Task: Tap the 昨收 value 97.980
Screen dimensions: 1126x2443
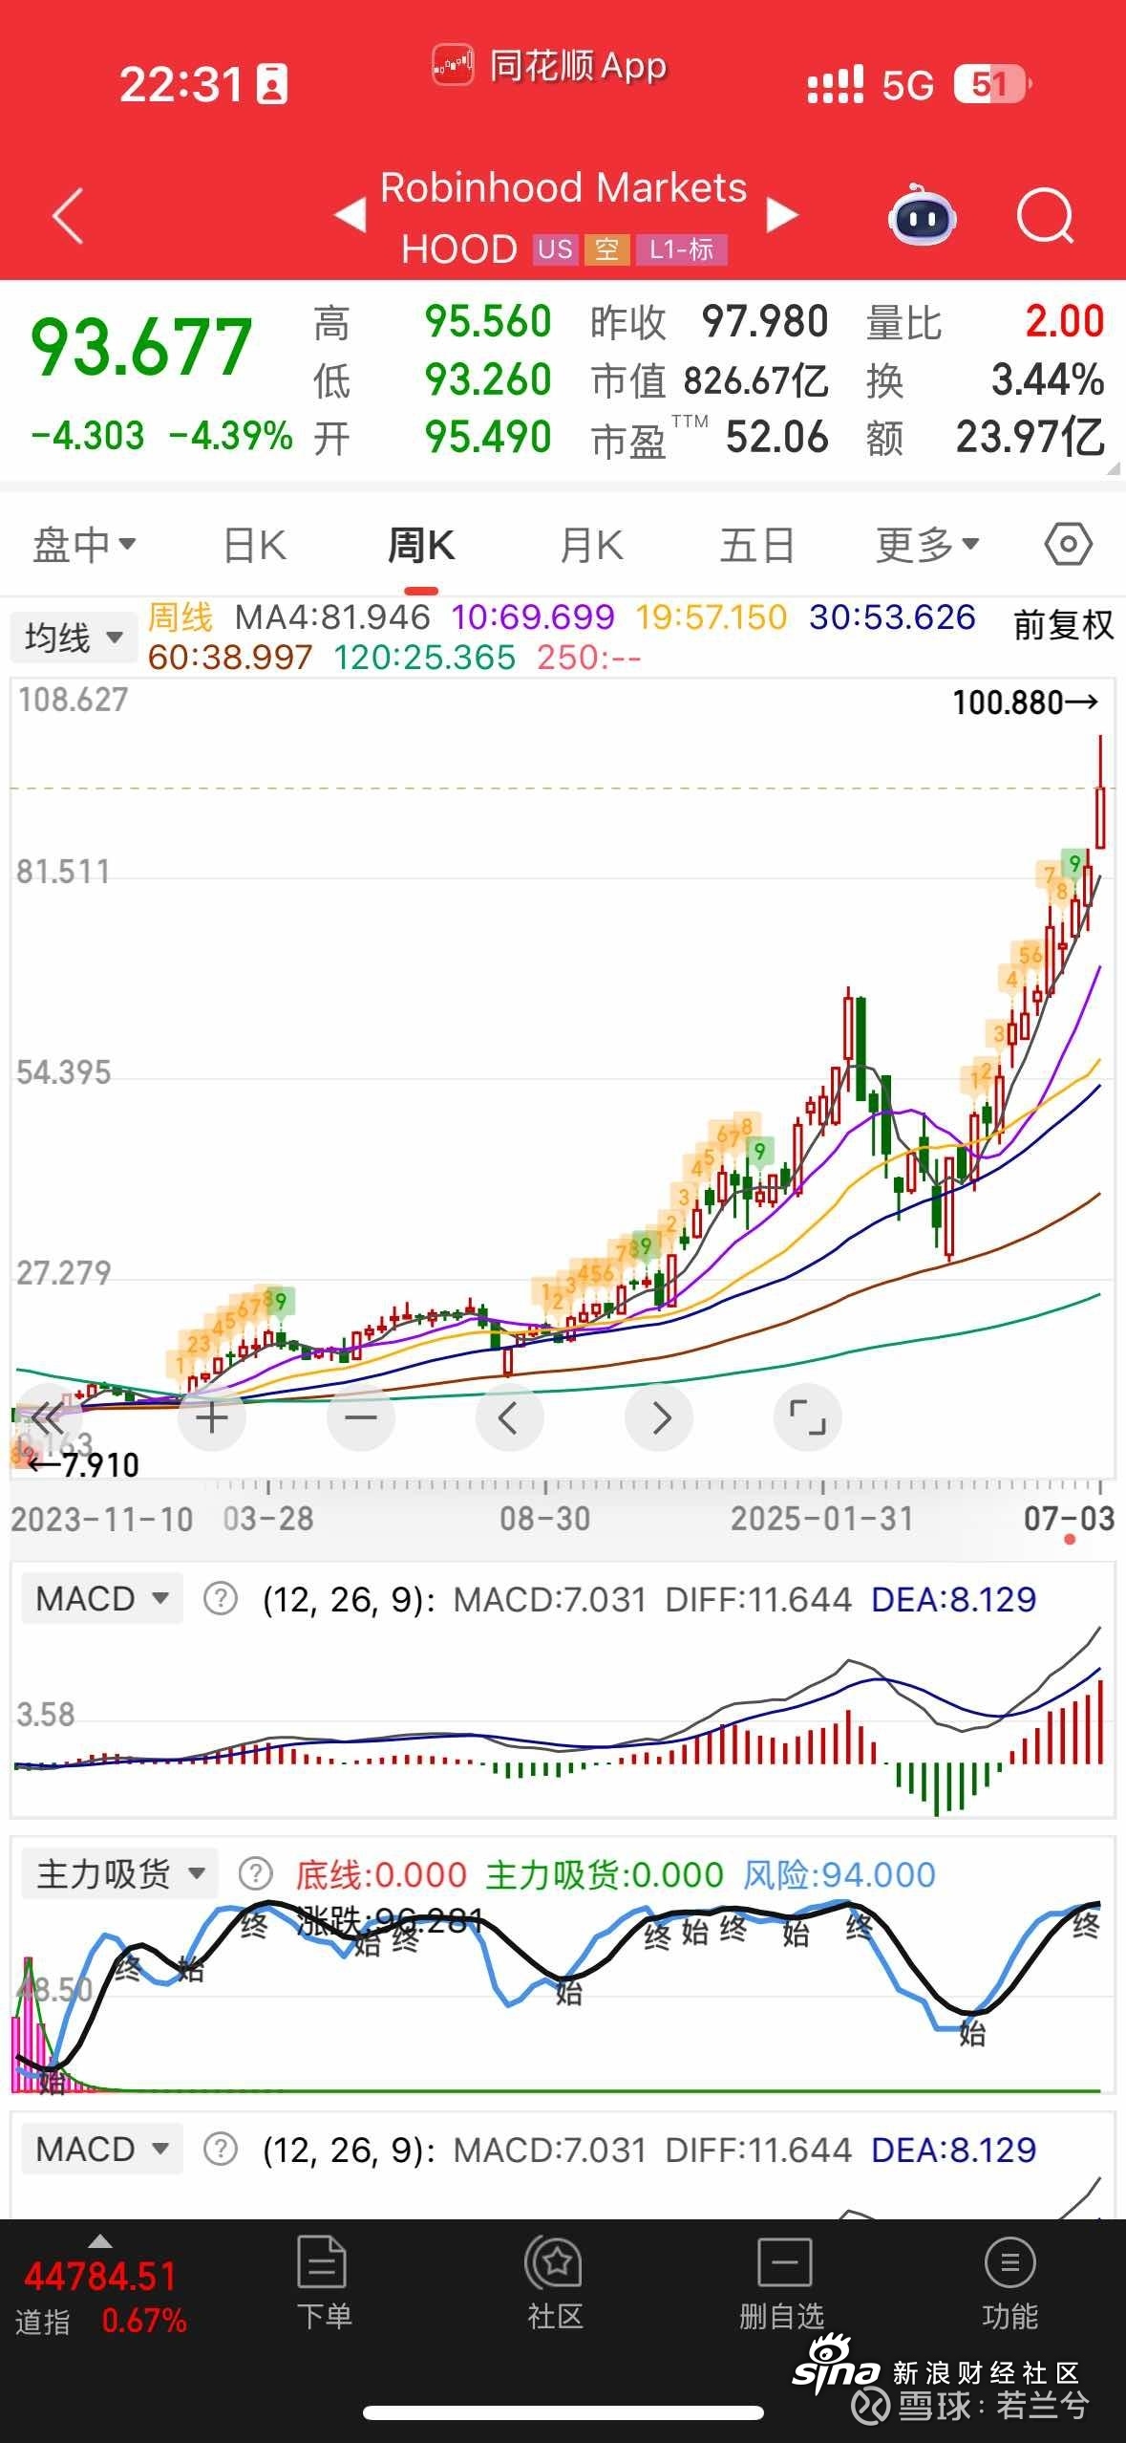Action: 764,321
